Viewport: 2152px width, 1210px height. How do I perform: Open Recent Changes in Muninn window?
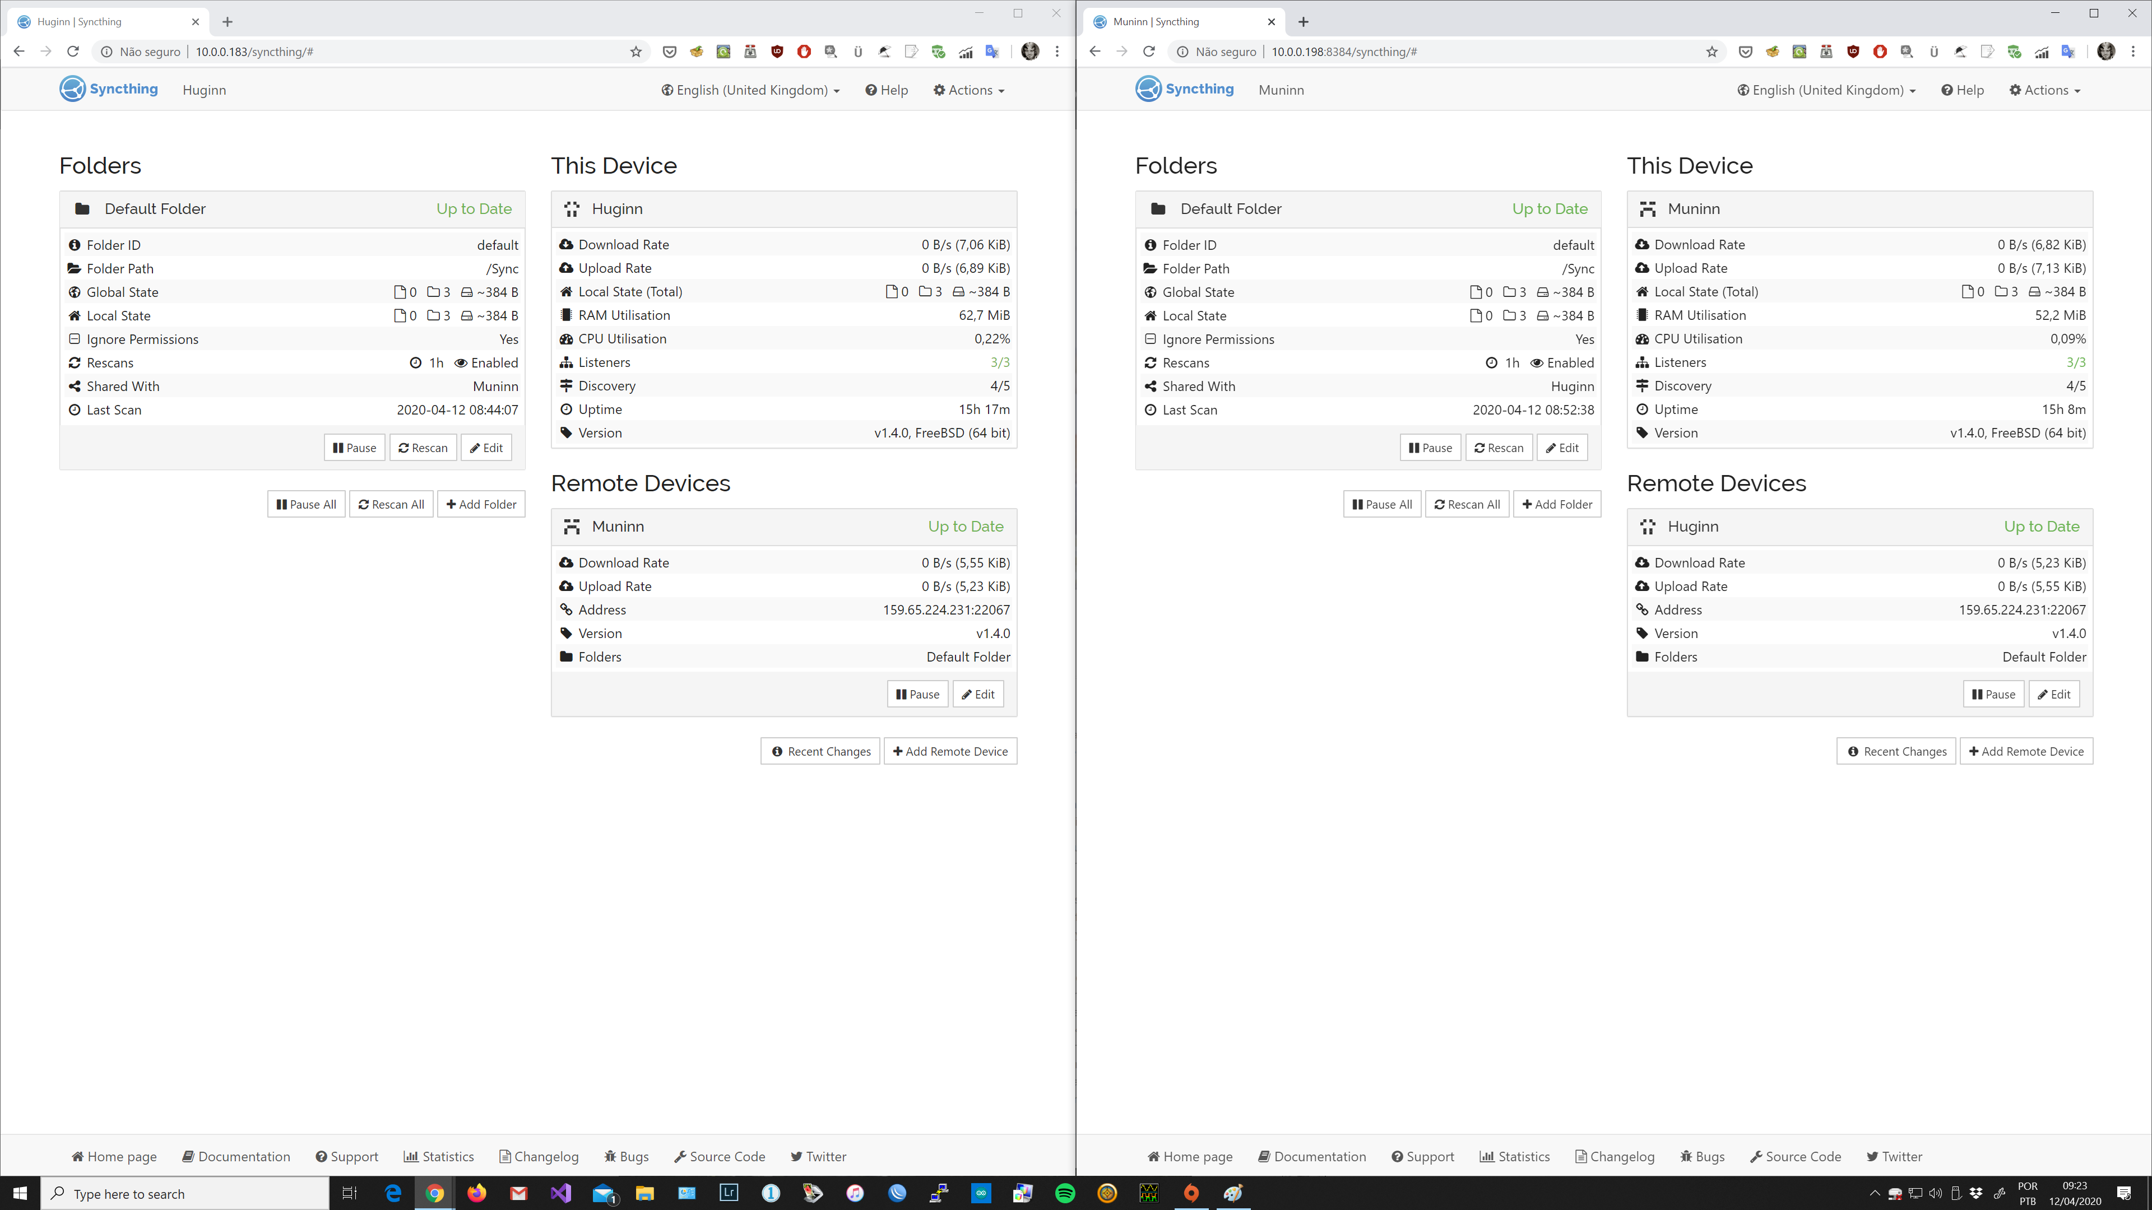(x=1895, y=752)
